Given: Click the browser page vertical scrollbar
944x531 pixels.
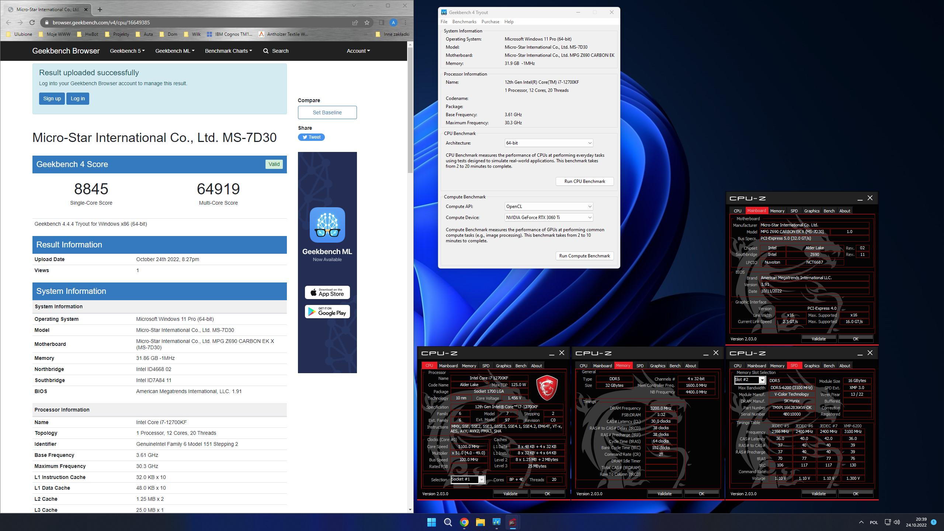Looking at the screenshot, I should click(410, 111).
